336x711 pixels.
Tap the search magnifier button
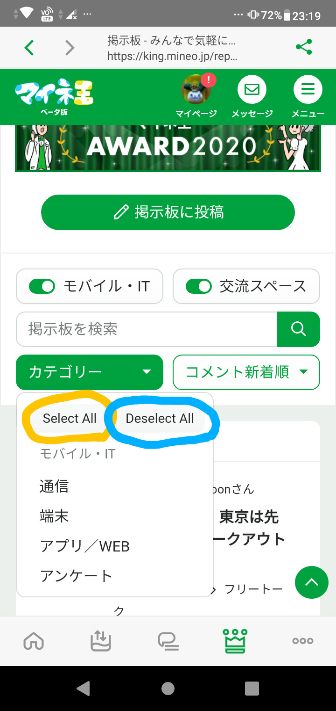[x=298, y=329]
